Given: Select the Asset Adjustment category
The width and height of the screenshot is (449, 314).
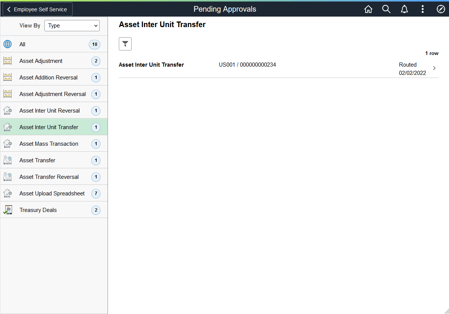Looking at the screenshot, I should pos(40,61).
